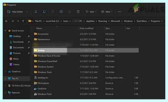
Task: Click Microsoft in the address path
Action: click(115, 21)
